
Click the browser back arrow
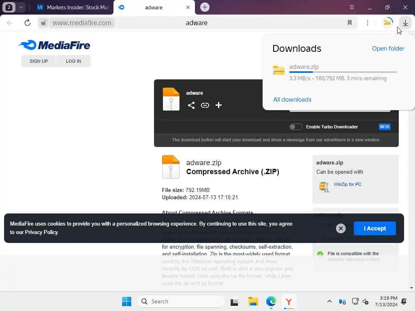click(10, 23)
